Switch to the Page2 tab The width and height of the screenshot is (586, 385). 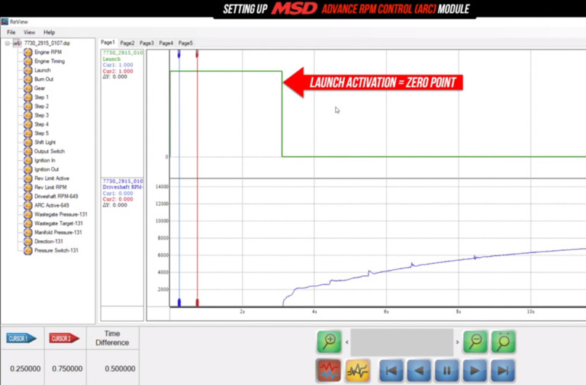pyautogui.click(x=127, y=43)
